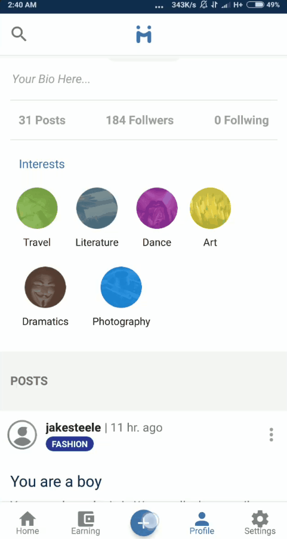
Task: Tap the blue app logo in header
Action: pos(144,34)
